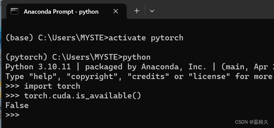This screenshot has height=128, width=274.
Task: Click the word 'license' in the help line
Action: (x=210, y=77)
